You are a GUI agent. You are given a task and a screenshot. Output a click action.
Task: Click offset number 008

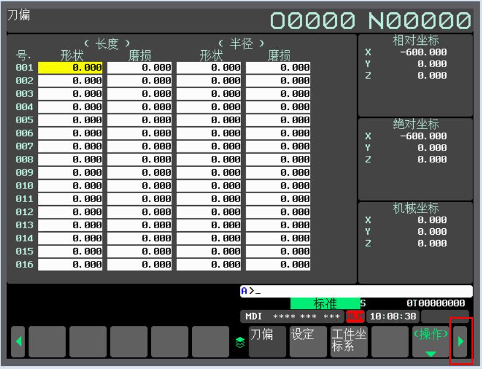click(x=25, y=159)
